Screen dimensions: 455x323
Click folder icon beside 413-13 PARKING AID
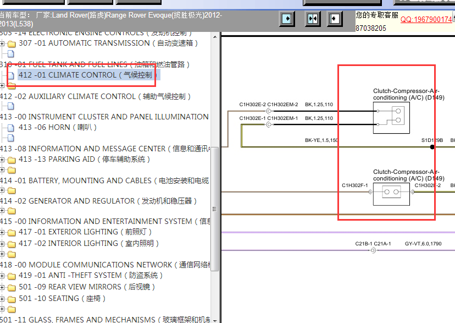pyautogui.click(x=12, y=160)
